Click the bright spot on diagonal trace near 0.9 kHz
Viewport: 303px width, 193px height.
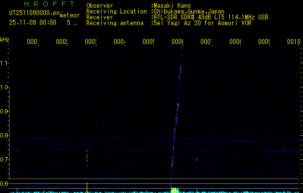177,105
